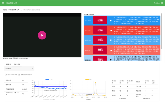Click the comment list vertical scrollbar
Image resolution: width=165 pixels, height=106 pixels.
161,31
